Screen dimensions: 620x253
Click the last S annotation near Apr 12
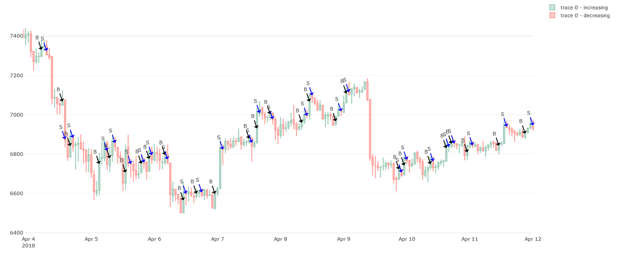click(x=529, y=113)
